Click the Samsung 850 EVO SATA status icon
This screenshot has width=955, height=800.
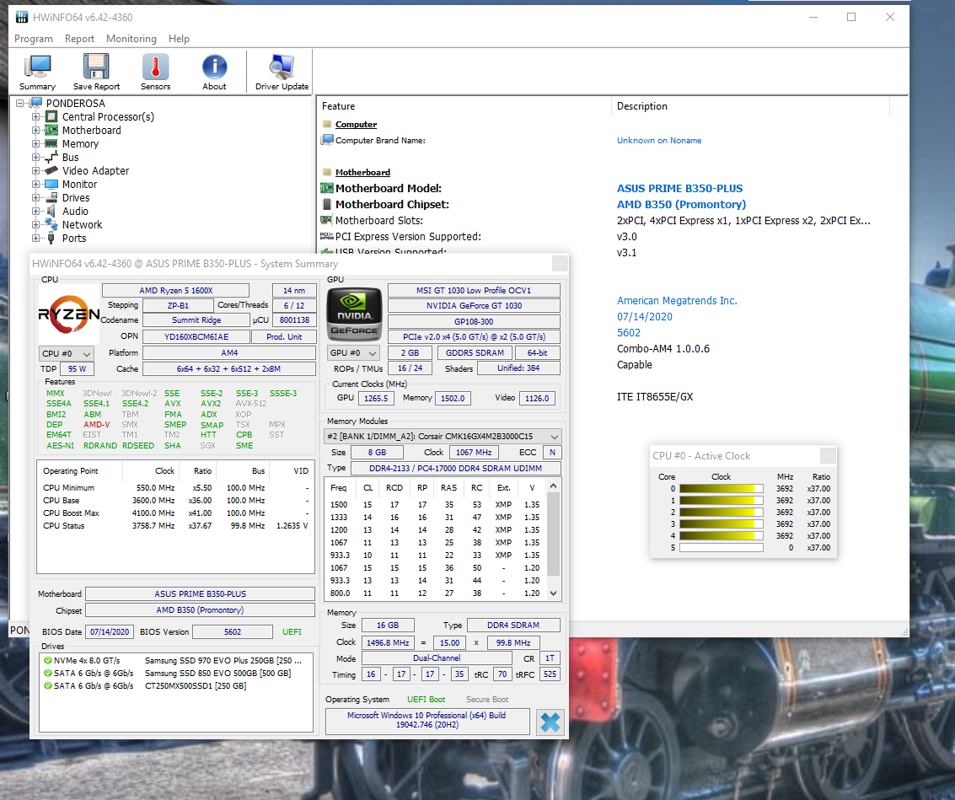[47, 674]
